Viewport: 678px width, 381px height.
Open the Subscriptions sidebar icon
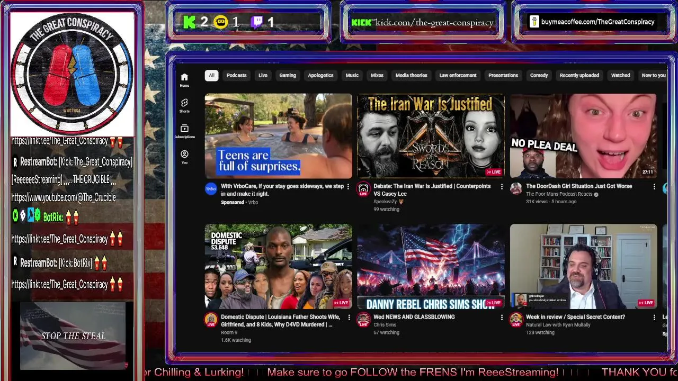184,131
